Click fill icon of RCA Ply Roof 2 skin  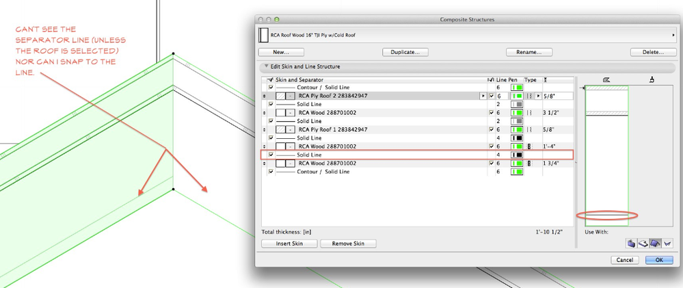(x=280, y=96)
